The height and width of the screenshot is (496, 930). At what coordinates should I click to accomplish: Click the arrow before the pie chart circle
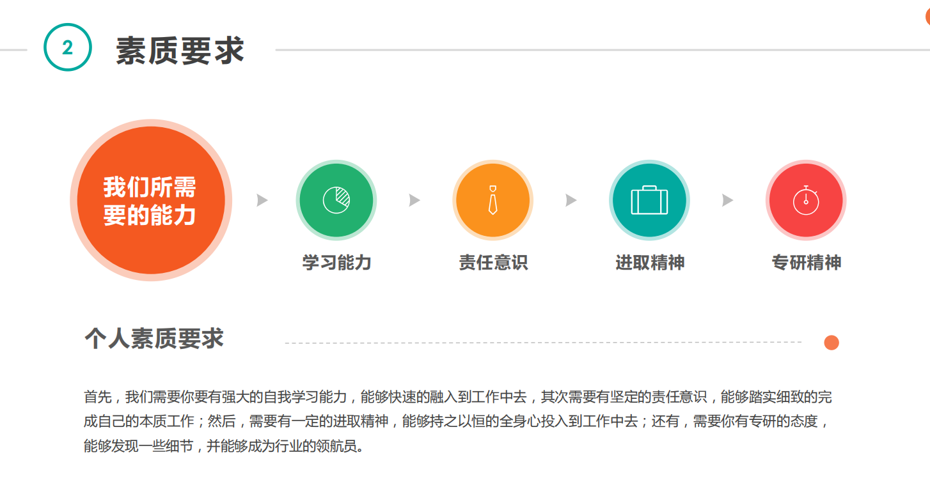tap(262, 200)
